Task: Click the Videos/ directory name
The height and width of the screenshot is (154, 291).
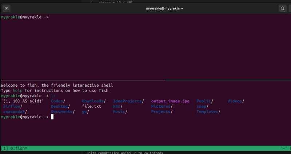Action: 236,101
